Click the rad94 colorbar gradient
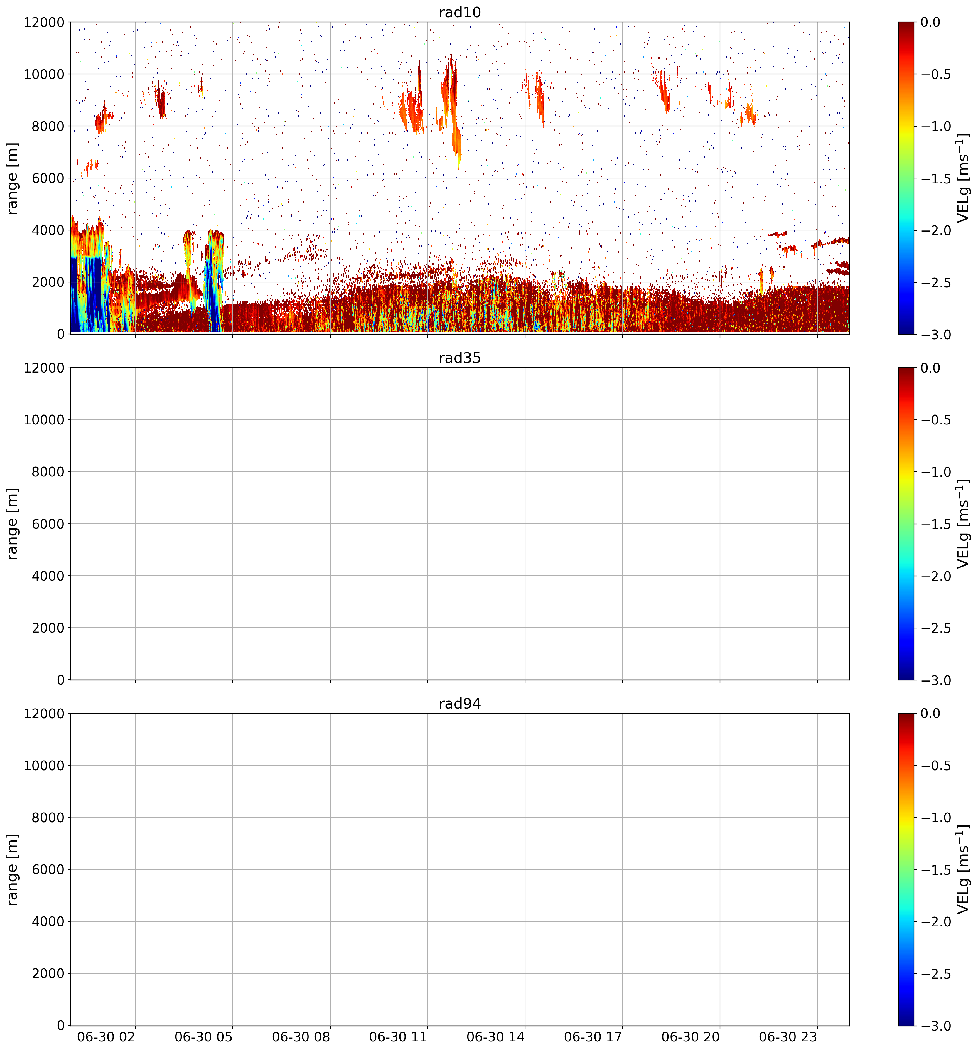This screenshot has height=1050, width=978. pyautogui.click(x=906, y=869)
